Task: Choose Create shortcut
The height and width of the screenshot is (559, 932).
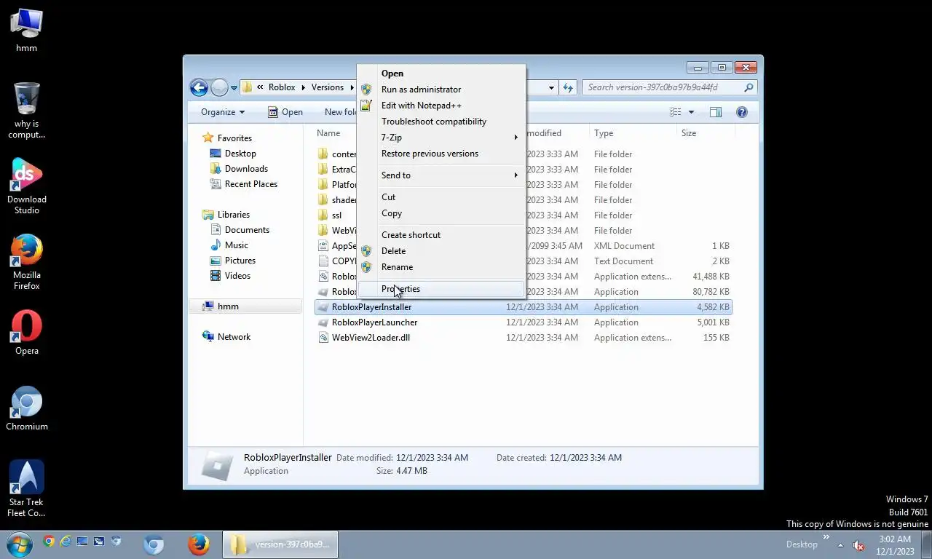Action: tap(441, 235)
